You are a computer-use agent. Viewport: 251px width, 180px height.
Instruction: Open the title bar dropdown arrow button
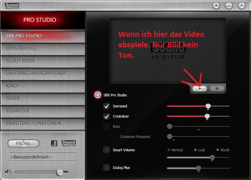point(216,6)
